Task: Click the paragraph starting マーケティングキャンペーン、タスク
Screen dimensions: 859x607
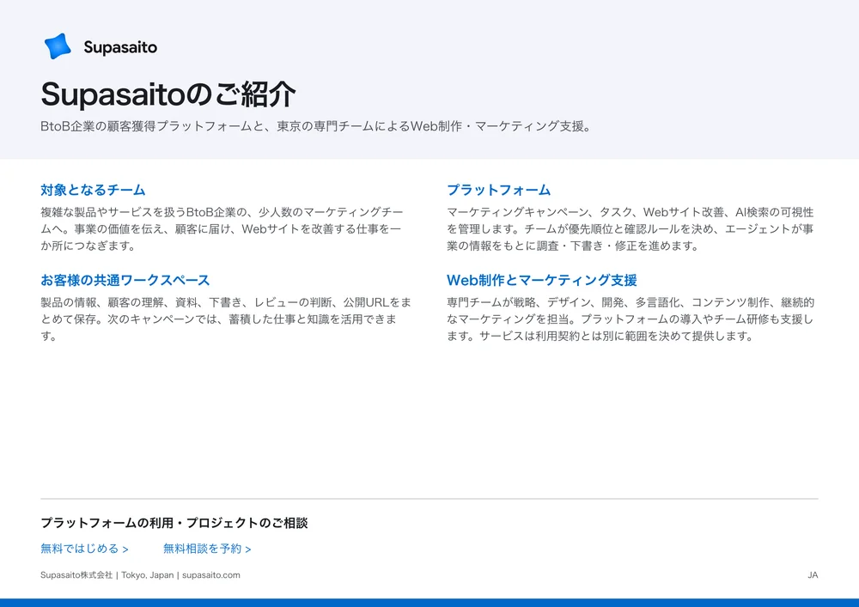Action: click(x=631, y=228)
